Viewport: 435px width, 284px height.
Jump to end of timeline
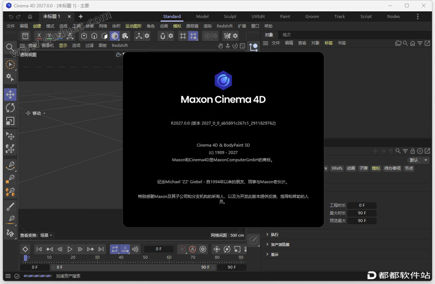pyautogui.click(x=101, y=249)
